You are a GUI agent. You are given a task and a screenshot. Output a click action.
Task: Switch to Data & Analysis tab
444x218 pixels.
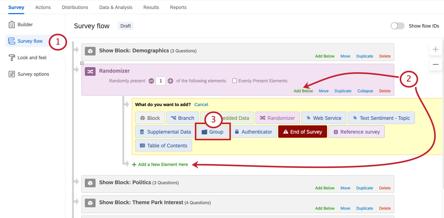pyautogui.click(x=116, y=7)
